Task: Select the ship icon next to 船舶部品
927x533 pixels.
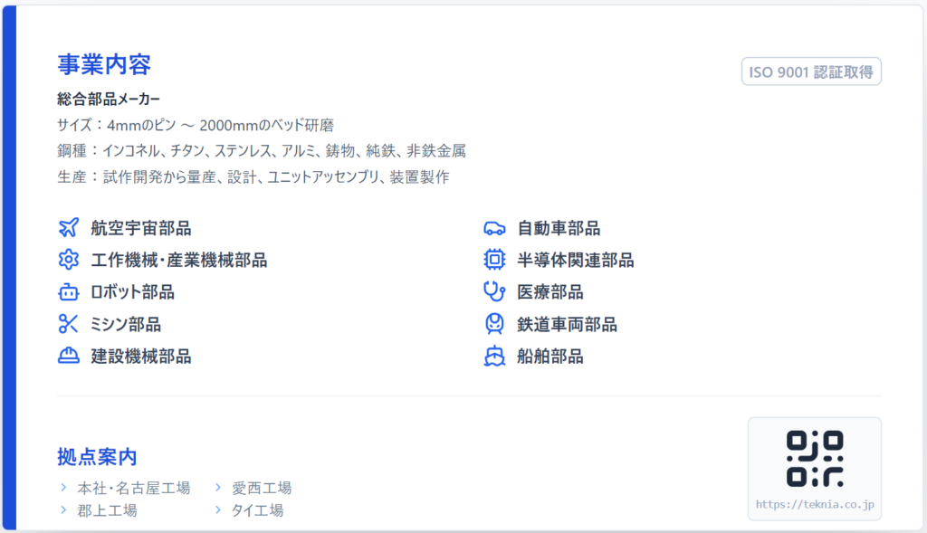Action: [493, 356]
